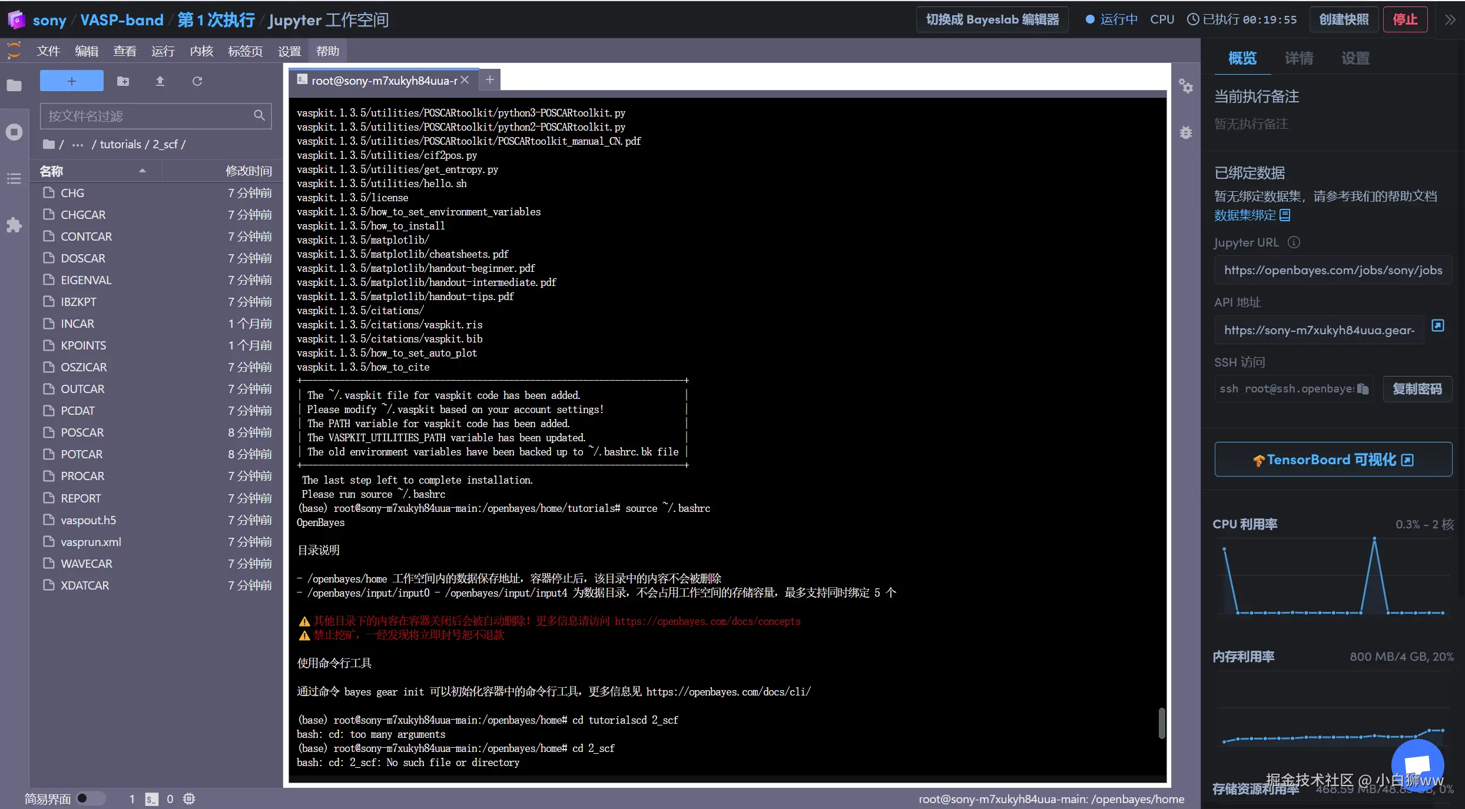Open the running terminals and kernels sidebar
This screenshot has height=809, width=1465.
(14, 132)
